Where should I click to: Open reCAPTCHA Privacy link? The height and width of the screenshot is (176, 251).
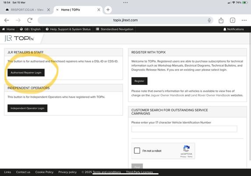pyautogui.click(x=183, y=157)
